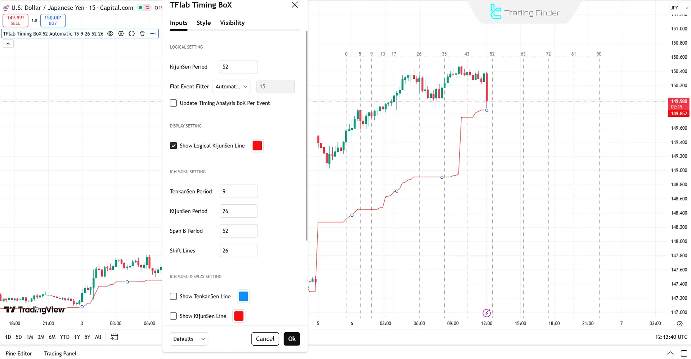Edit the TenkanSen Period value field
The height and width of the screenshot is (359, 691).
[238, 191]
